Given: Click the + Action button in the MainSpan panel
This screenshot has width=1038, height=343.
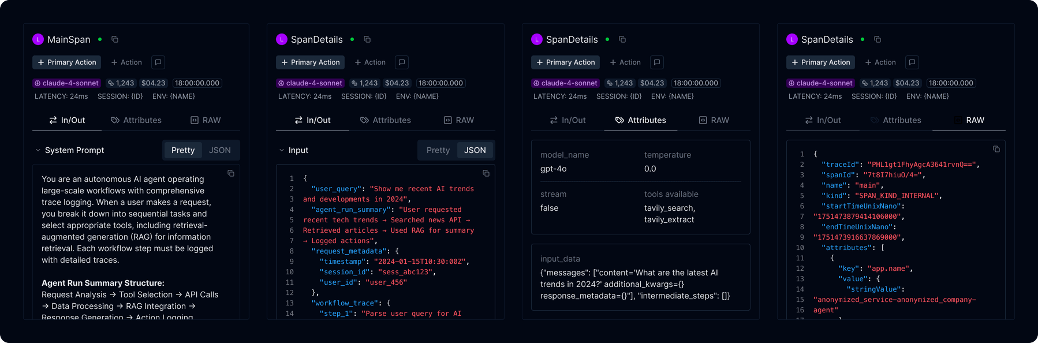Looking at the screenshot, I should (x=126, y=62).
